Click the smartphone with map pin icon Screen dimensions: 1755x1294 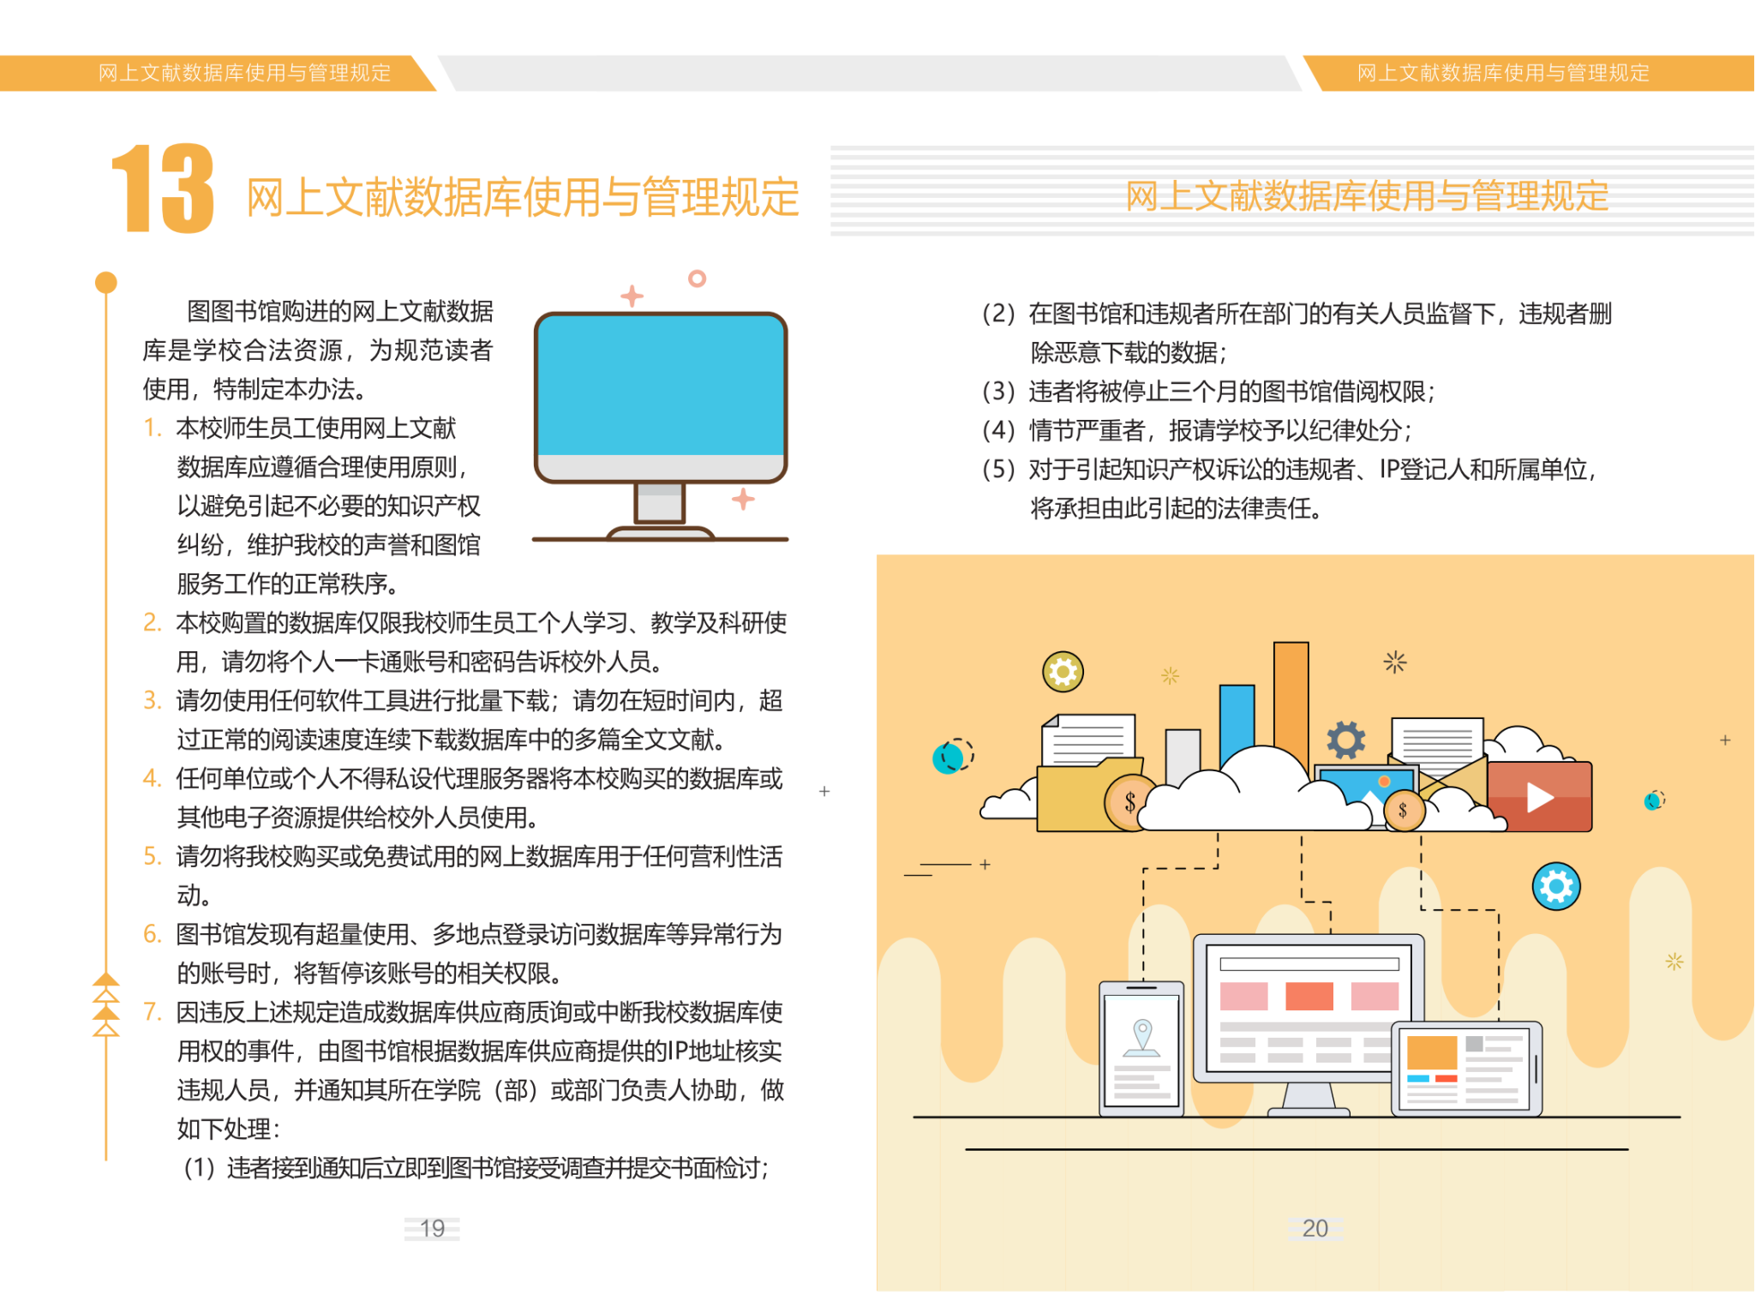[1141, 1049]
